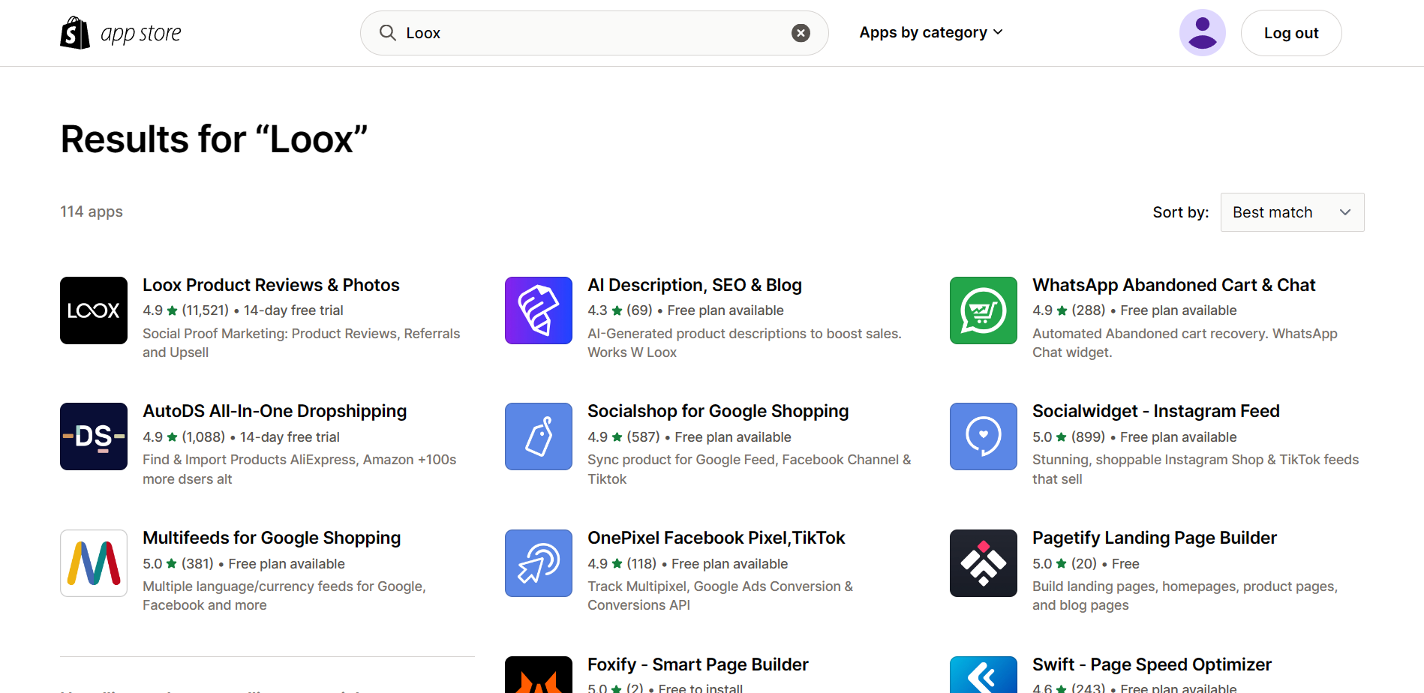
Task: Open AutoDS All-In-One Dropshipping
Action: pyautogui.click(x=275, y=411)
